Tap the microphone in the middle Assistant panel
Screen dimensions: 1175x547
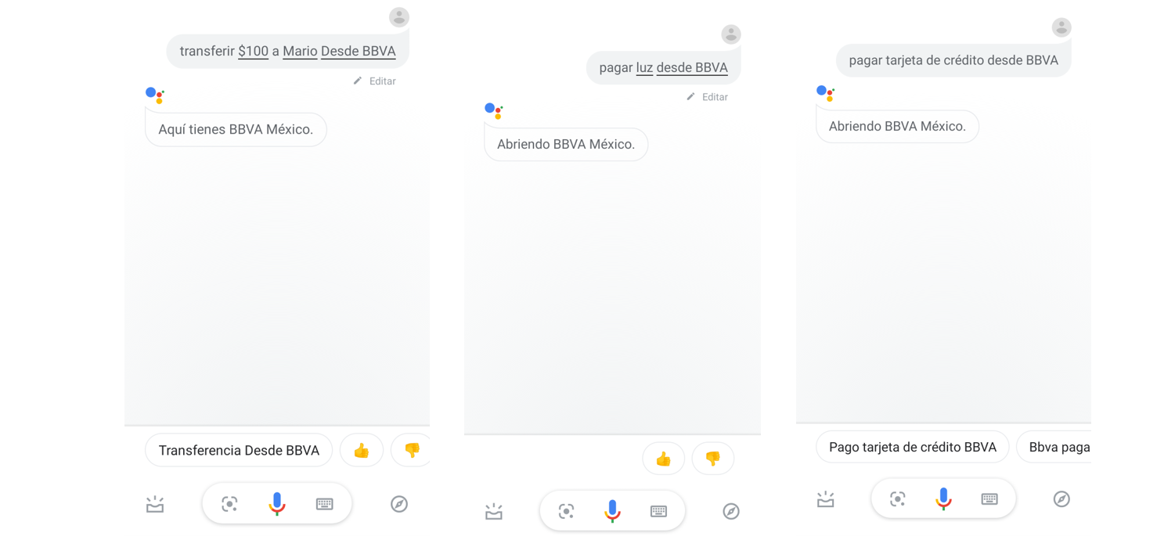(613, 511)
